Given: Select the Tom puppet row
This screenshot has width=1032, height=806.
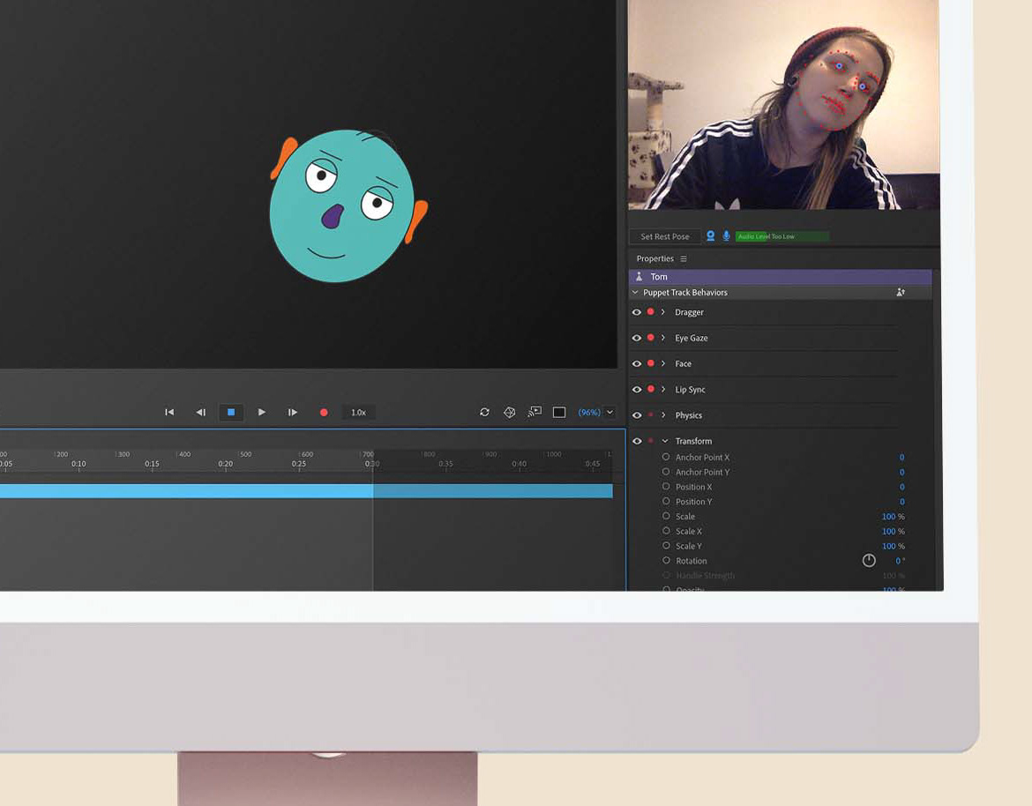Looking at the screenshot, I should [x=780, y=276].
